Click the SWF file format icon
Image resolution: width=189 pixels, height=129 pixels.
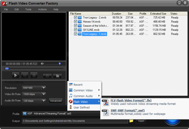point(106,113)
